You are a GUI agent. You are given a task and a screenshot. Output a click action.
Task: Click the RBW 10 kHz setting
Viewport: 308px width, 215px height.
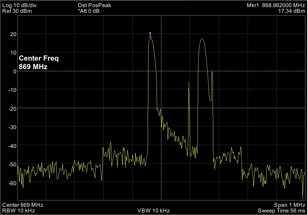(x=19, y=211)
